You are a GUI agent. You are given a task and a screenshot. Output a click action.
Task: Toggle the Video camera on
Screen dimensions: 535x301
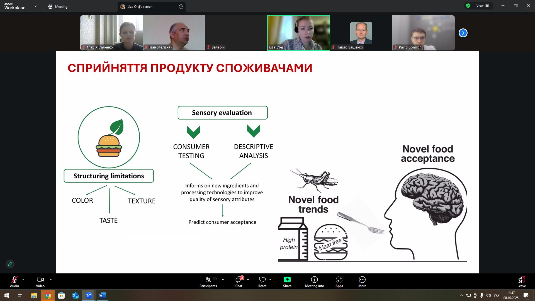pyautogui.click(x=40, y=281)
